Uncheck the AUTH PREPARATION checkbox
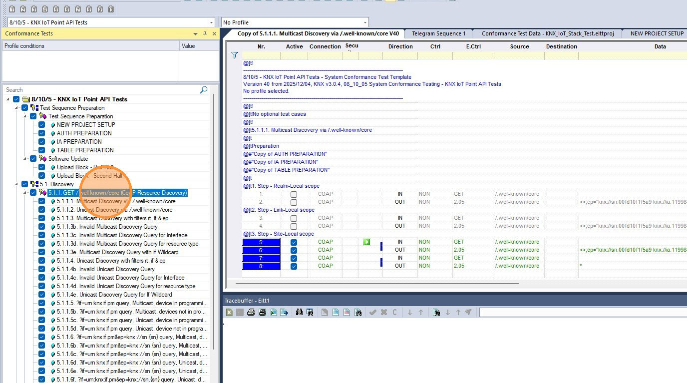Image resolution: width=687 pixels, height=383 pixels. tap(41, 133)
